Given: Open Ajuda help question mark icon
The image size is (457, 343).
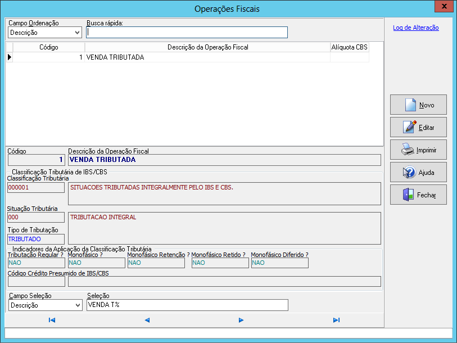Looking at the screenshot, I should [409, 173].
